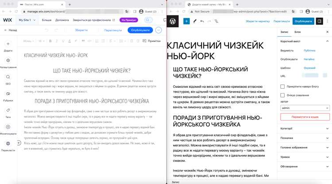
Task: Click the redo arrow in Wix editor
Action: pos(56,30)
